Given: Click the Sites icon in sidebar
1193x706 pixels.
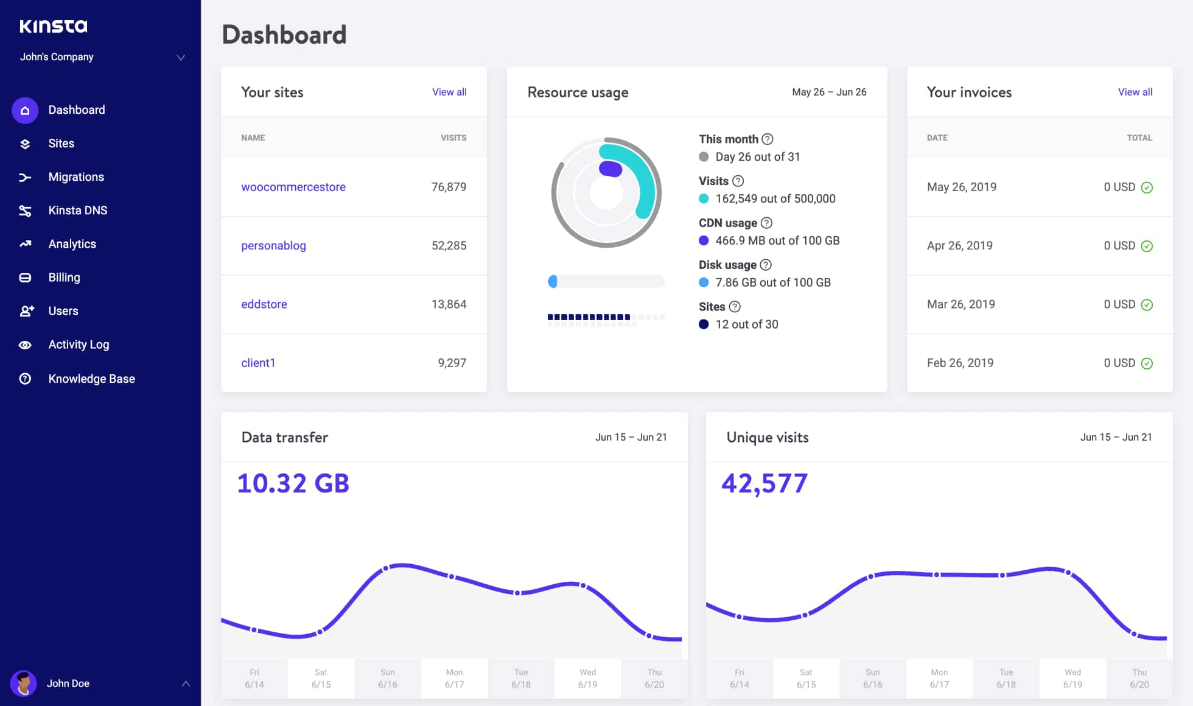Looking at the screenshot, I should point(24,143).
